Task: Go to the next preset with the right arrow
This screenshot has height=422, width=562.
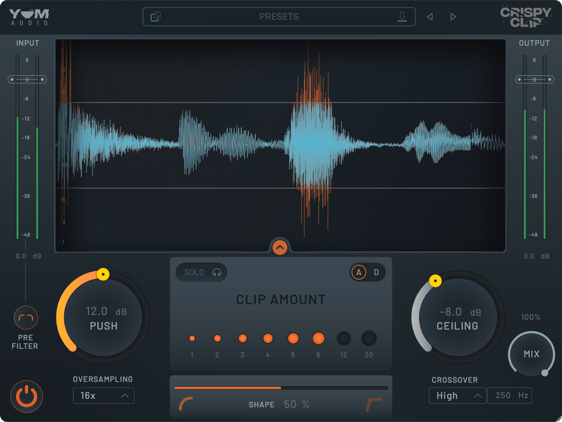Action: 453,17
